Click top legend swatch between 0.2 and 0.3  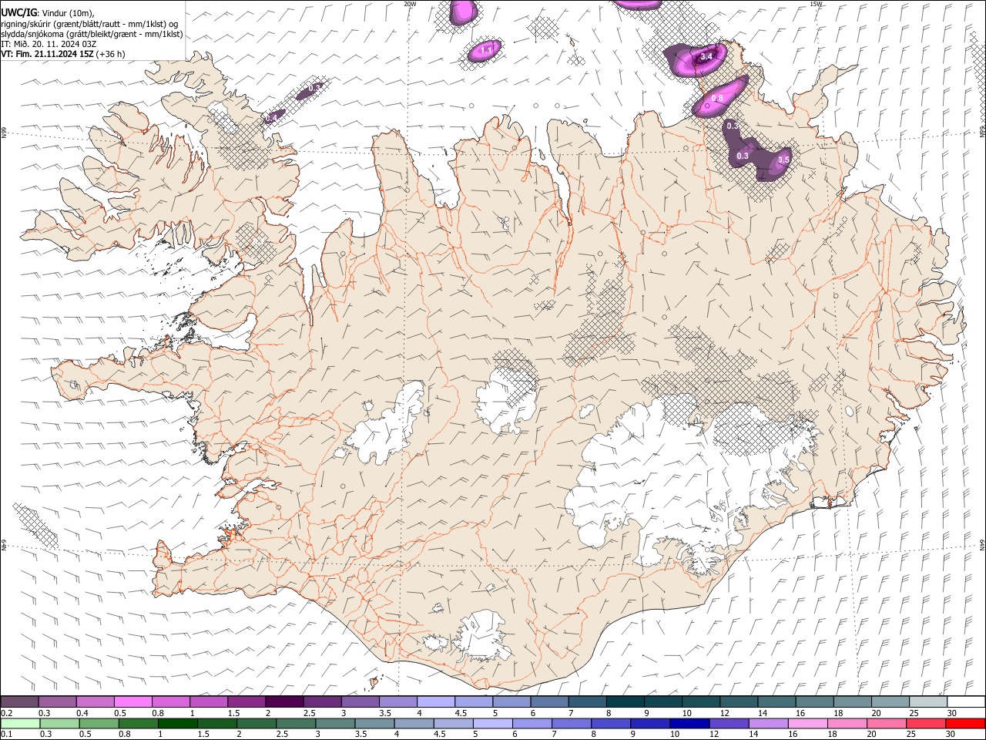tap(19, 701)
